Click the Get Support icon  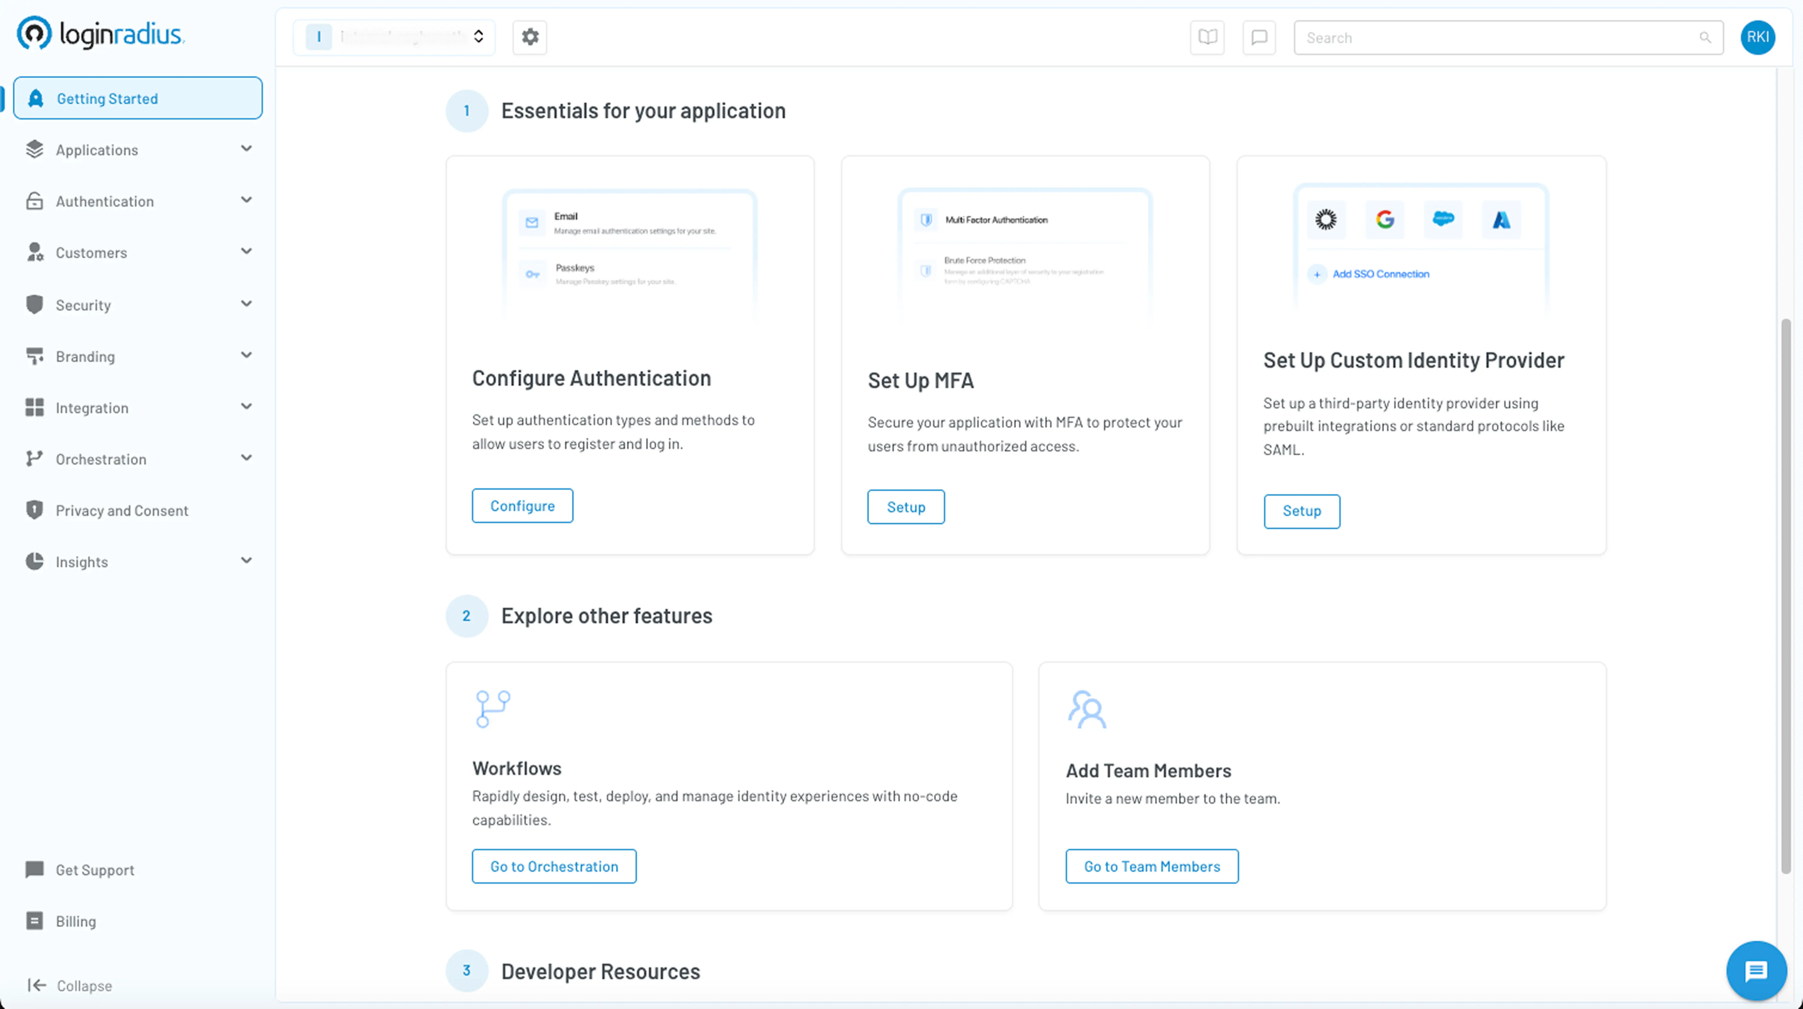click(x=34, y=870)
